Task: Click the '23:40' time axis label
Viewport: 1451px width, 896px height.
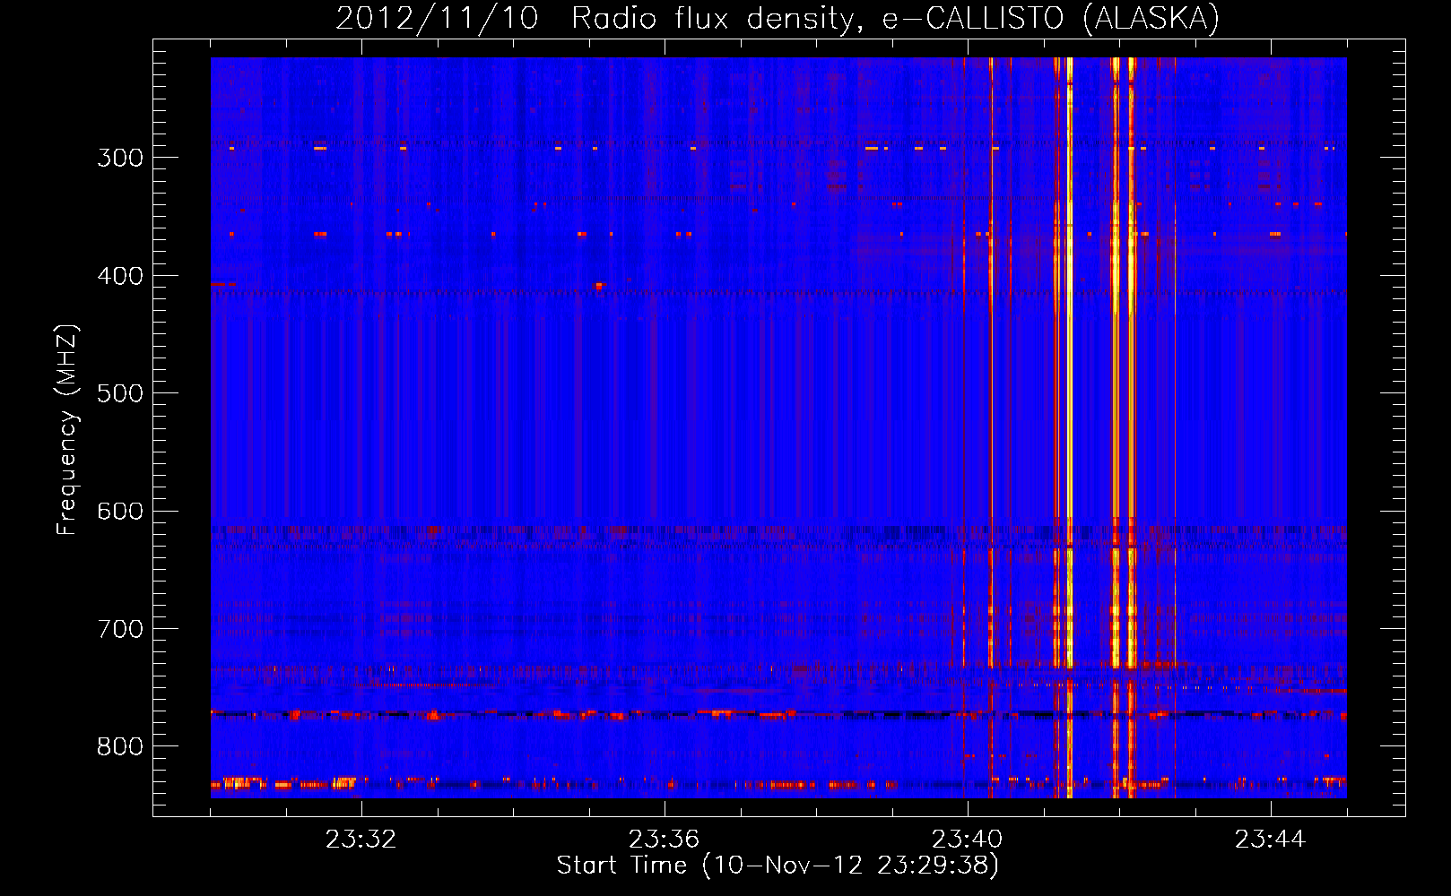Action: coord(968,840)
